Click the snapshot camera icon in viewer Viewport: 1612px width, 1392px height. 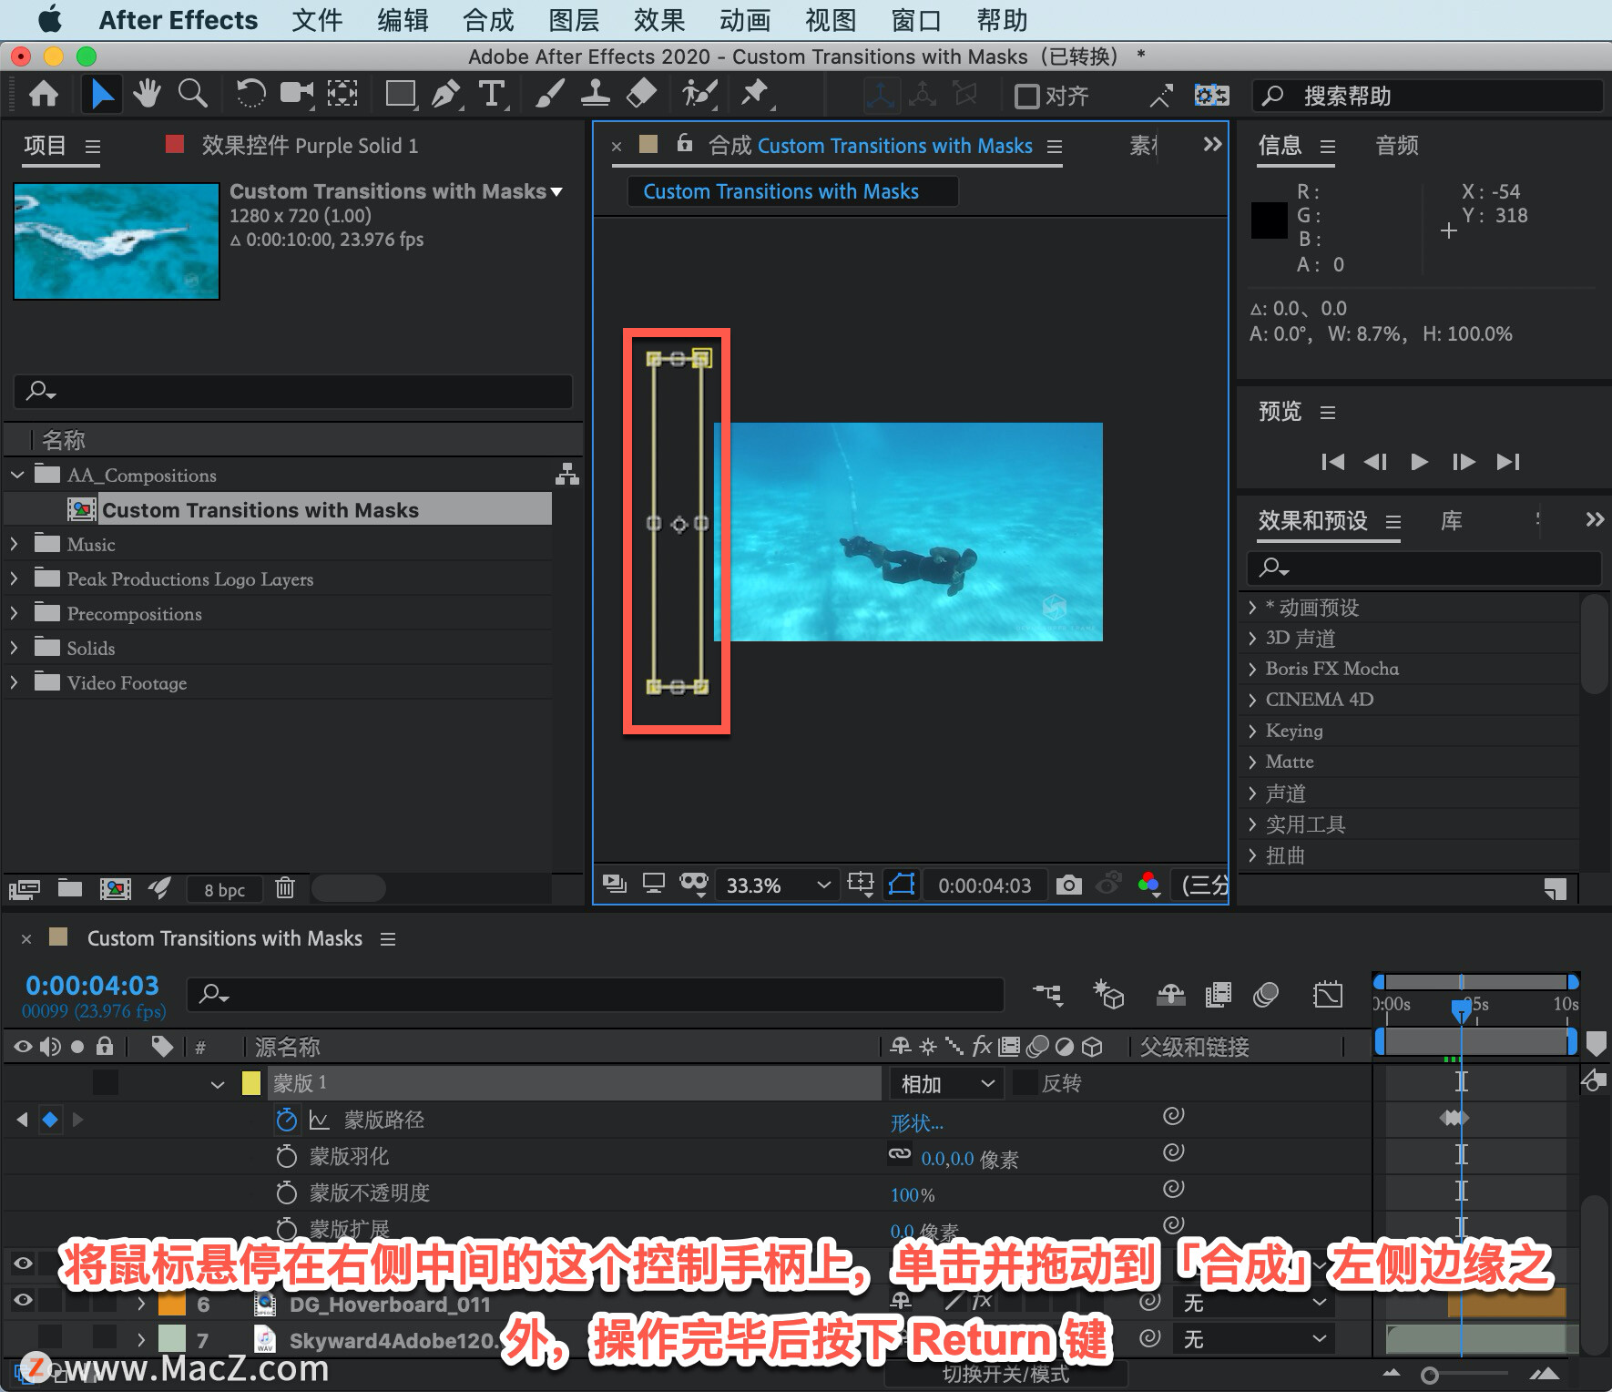pyautogui.click(x=1068, y=885)
